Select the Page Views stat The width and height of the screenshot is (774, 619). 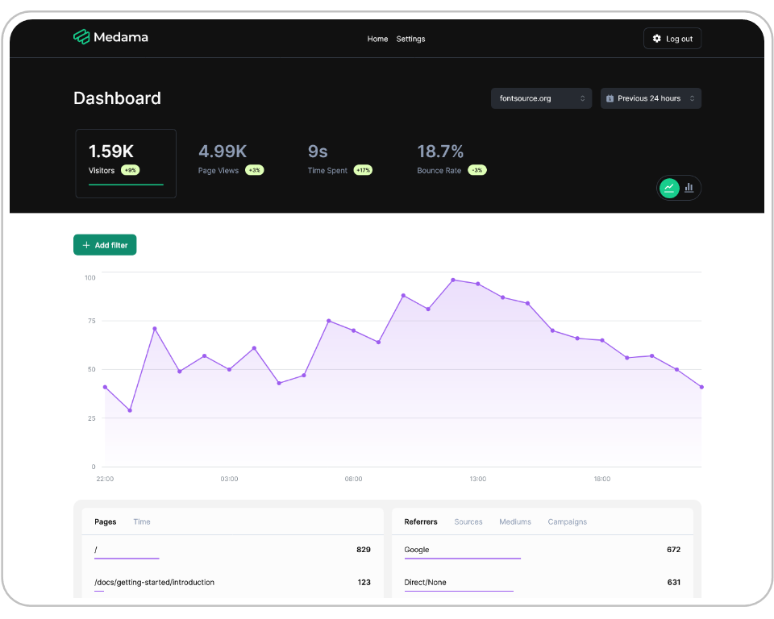pos(221,158)
